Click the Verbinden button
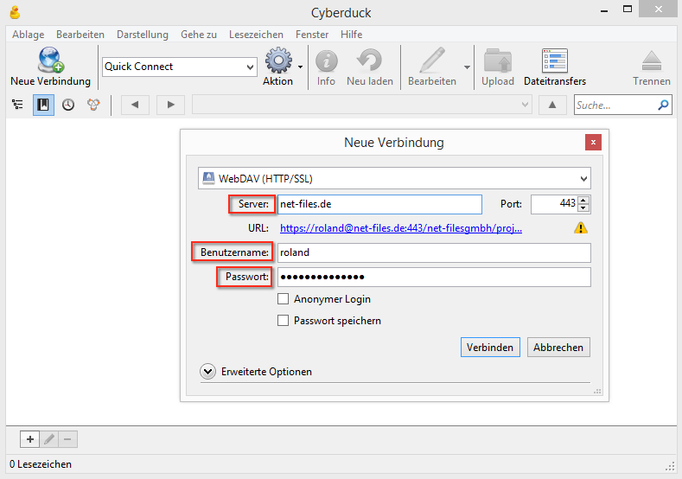This screenshot has width=682, height=479. pyautogui.click(x=490, y=348)
